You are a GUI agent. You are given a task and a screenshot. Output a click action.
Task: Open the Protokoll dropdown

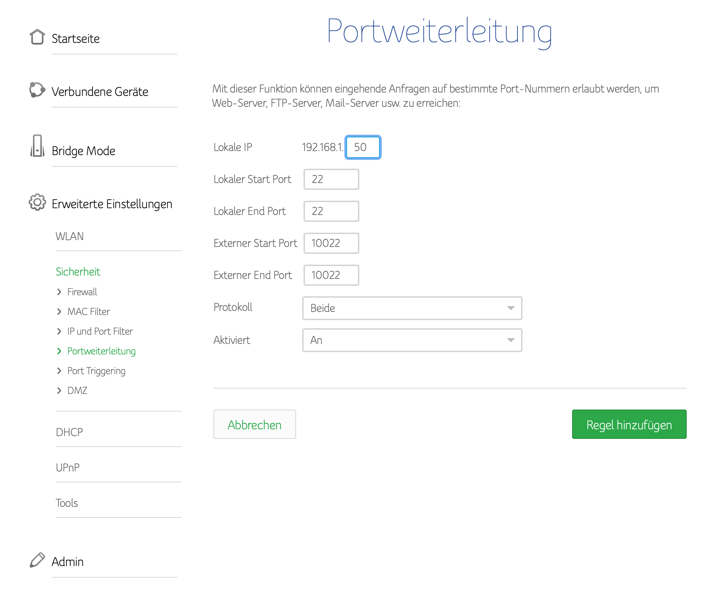pyautogui.click(x=413, y=309)
